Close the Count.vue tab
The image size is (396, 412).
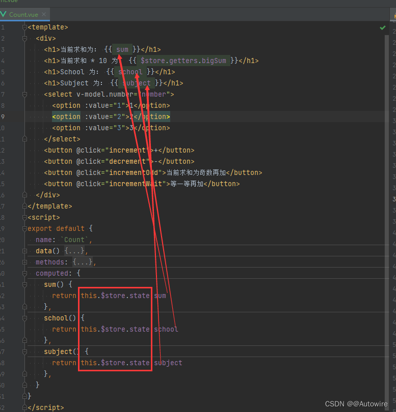[44, 14]
